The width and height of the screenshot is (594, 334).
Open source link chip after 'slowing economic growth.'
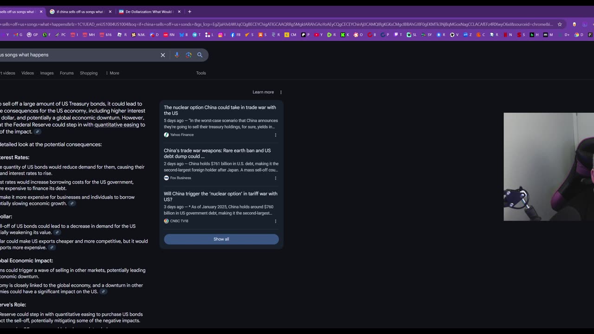[72, 204]
